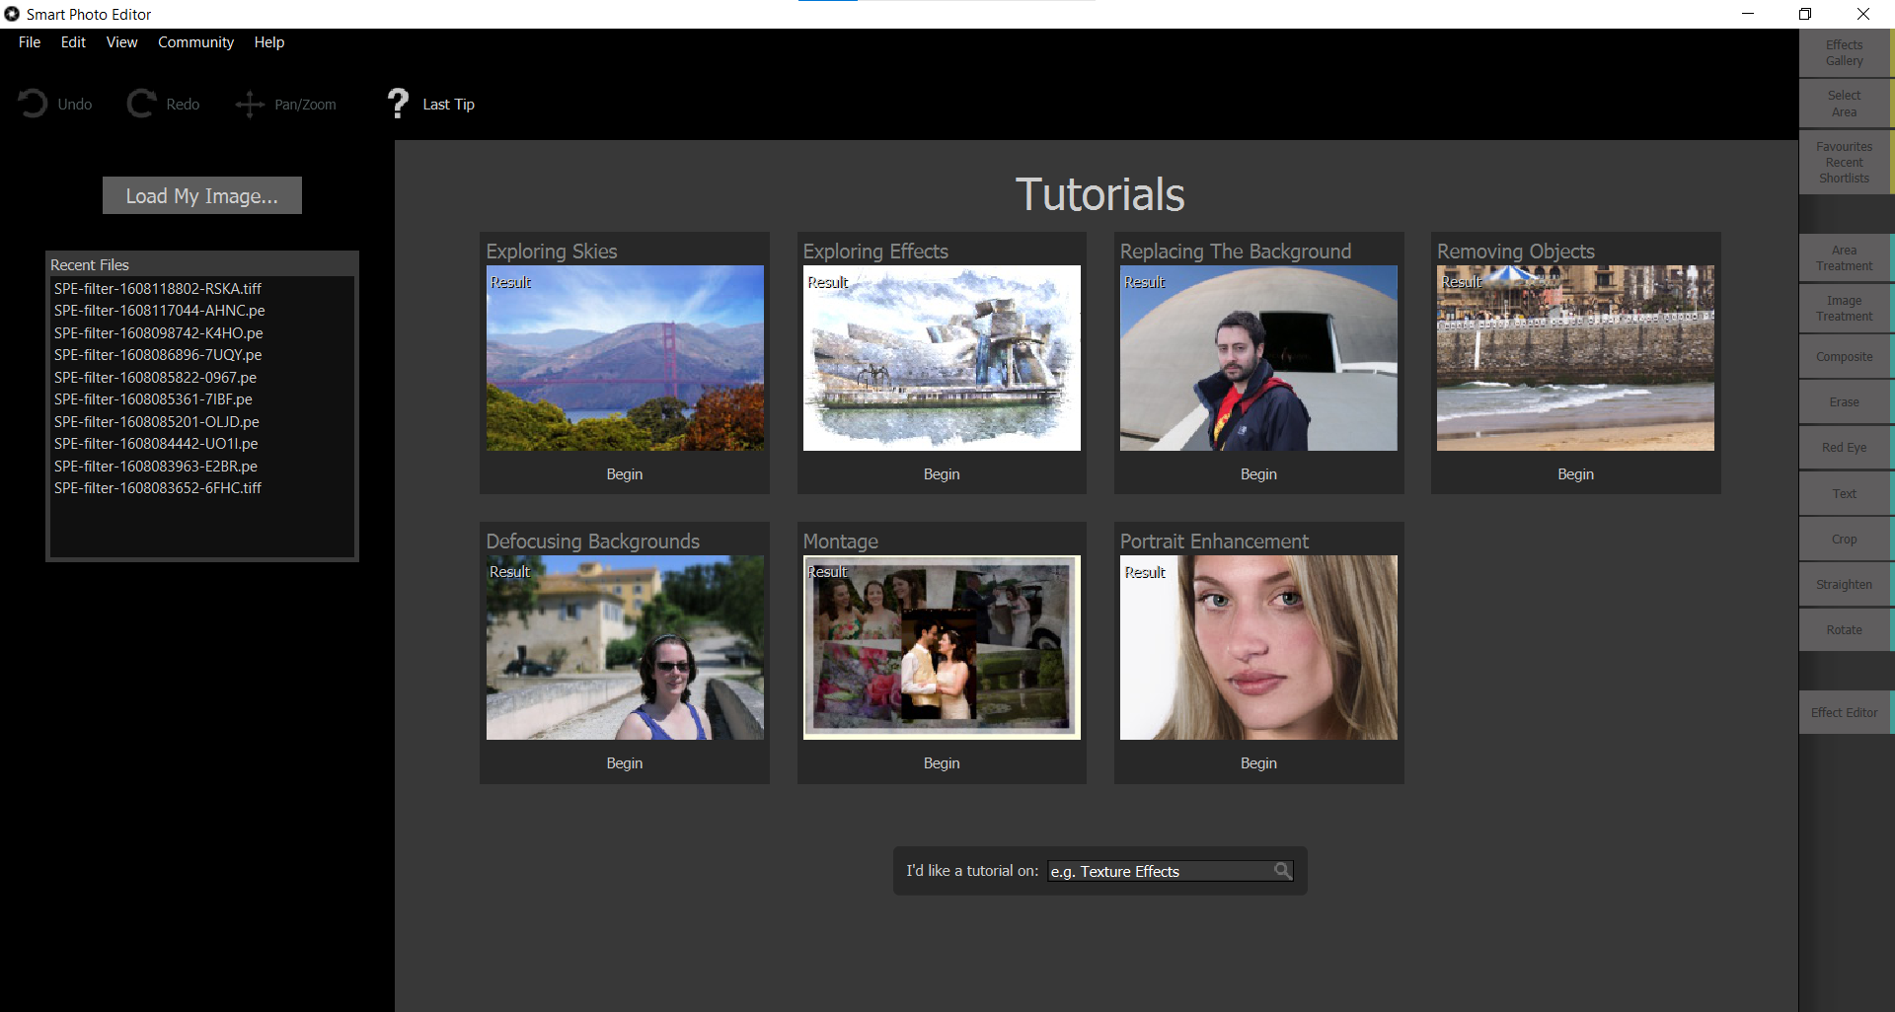
Task: Click the Last Tip question mark icon
Action: tap(398, 104)
